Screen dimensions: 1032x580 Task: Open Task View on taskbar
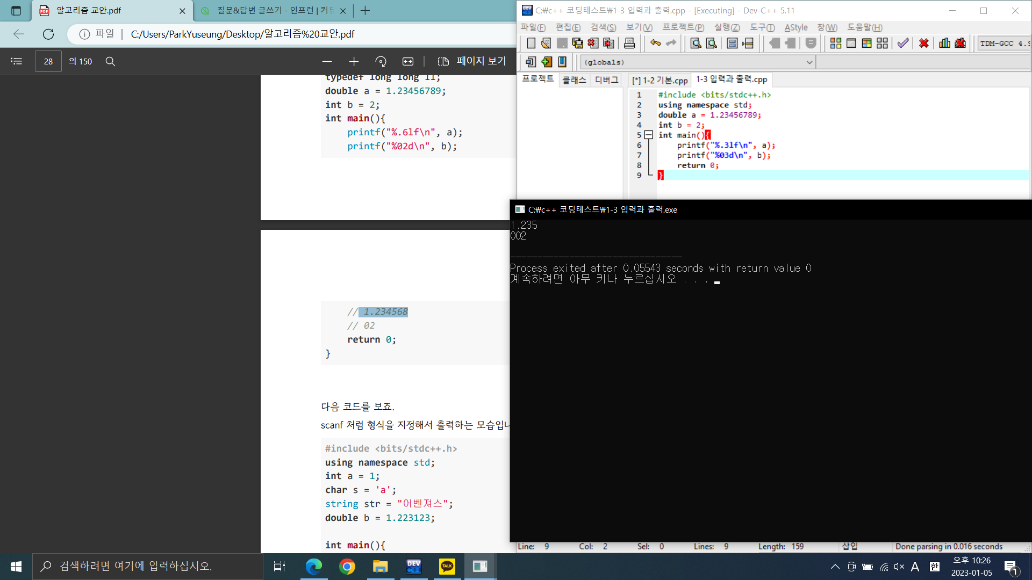[279, 567]
